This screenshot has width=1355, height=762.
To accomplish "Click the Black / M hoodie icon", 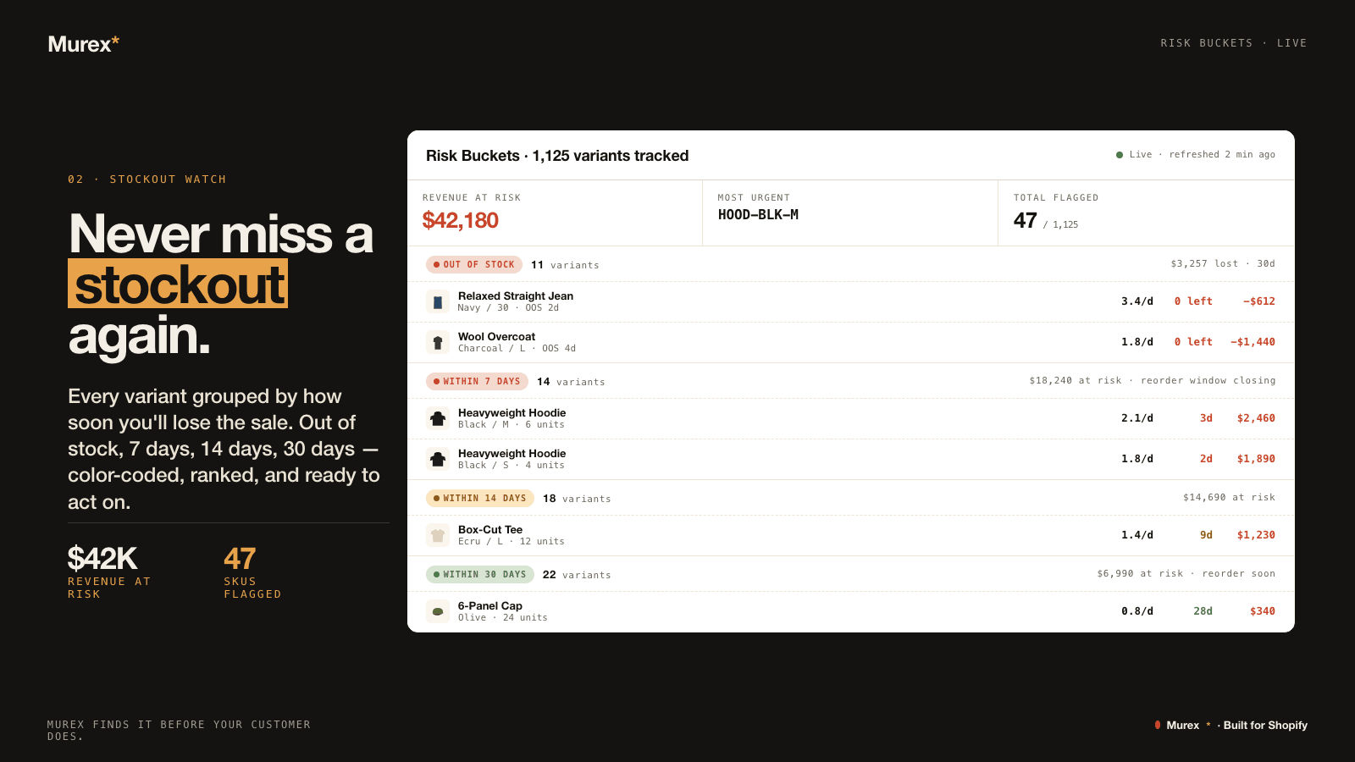I will [x=438, y=418].
